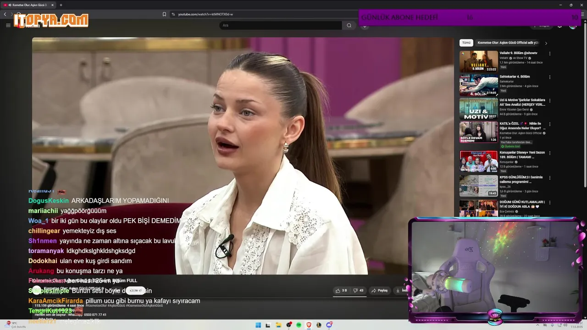The height and width of the screenshot is (330, 587).
Task: Open the UZI & MOTİV thumbnail
Action: pyautogui.click(x=478, y=109)
